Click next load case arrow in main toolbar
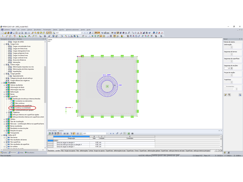This screenshot has width=243, height=182. (87, 33)
